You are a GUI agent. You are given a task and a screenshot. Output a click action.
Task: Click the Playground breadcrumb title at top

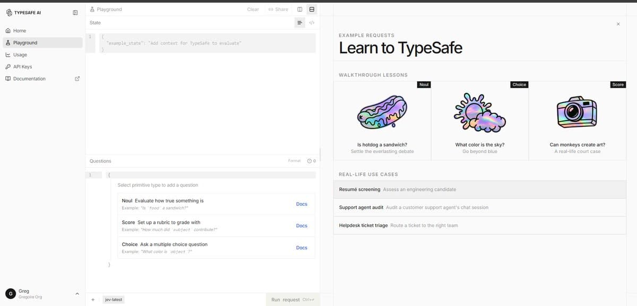(x=109, y=10)
